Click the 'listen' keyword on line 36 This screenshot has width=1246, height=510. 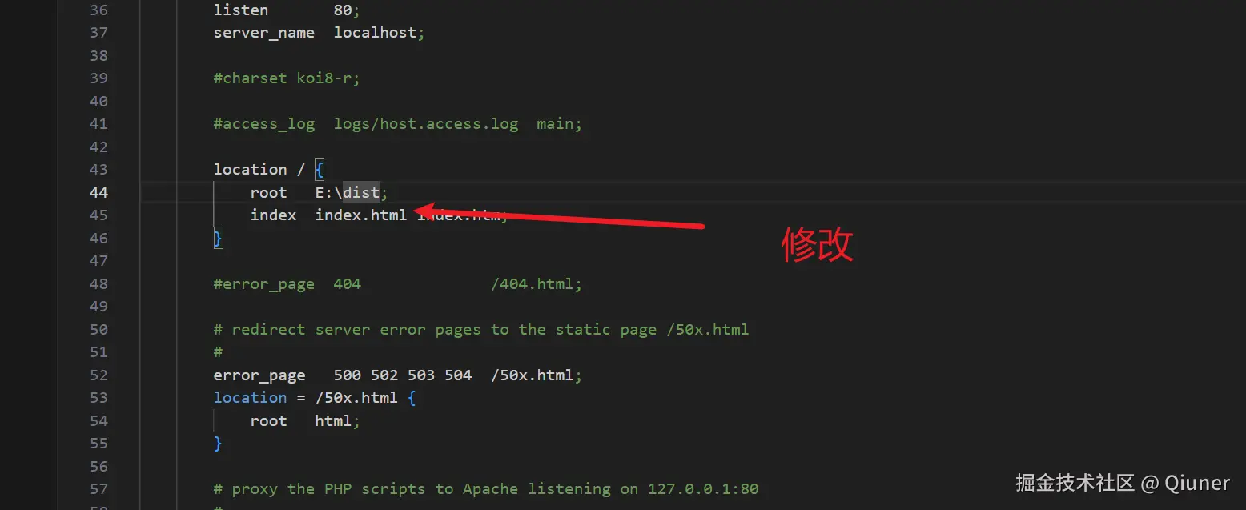click(240, 10)
